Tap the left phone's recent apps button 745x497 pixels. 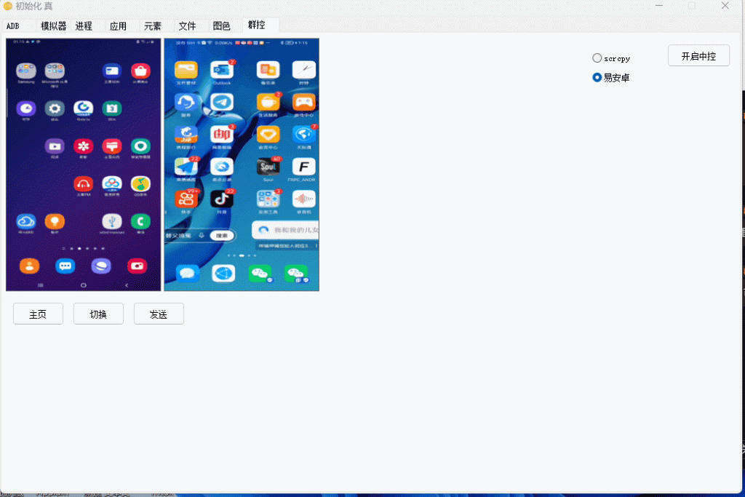coord(41,285)
